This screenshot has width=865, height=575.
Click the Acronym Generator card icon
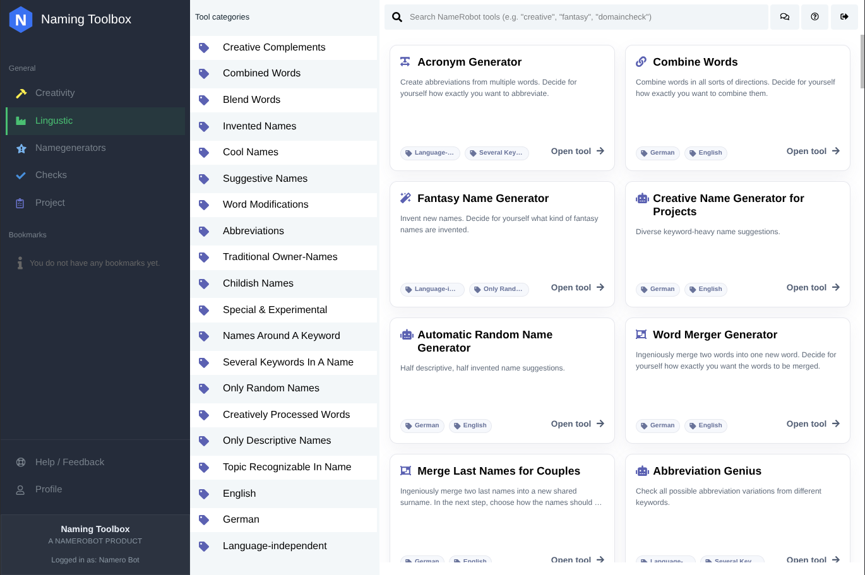[x=405, y=62]
